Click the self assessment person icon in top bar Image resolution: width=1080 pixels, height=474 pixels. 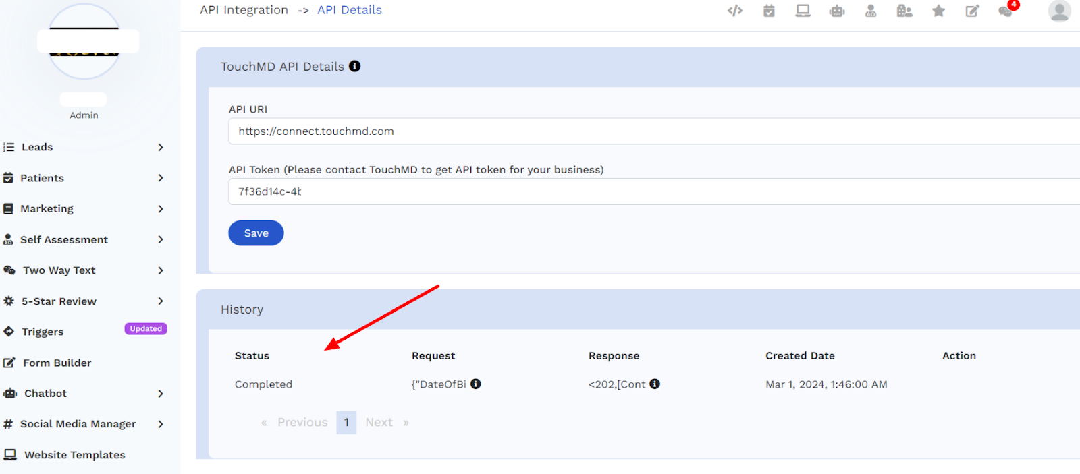871,11
